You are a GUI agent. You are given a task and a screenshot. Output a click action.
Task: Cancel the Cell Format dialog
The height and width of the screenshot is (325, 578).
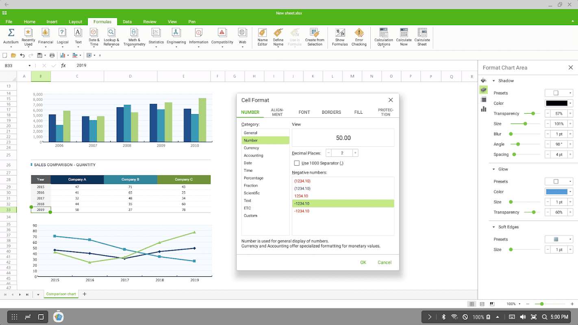pyautogui.click(x=384, y=262)
